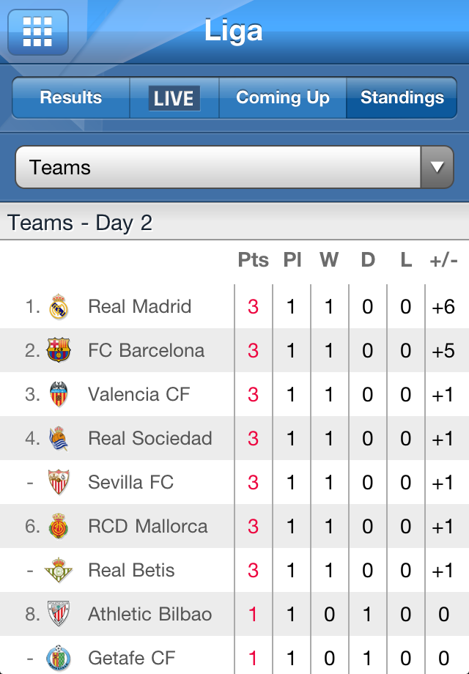The height and width of the screenshot is (674, 469).
Task: Select the Standings tab
Action: coord(402,97)
